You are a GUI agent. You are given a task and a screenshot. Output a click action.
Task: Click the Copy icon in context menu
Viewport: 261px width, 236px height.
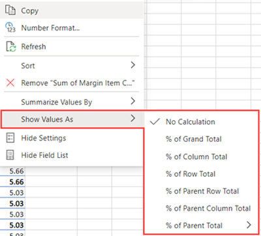click(10, 10)
